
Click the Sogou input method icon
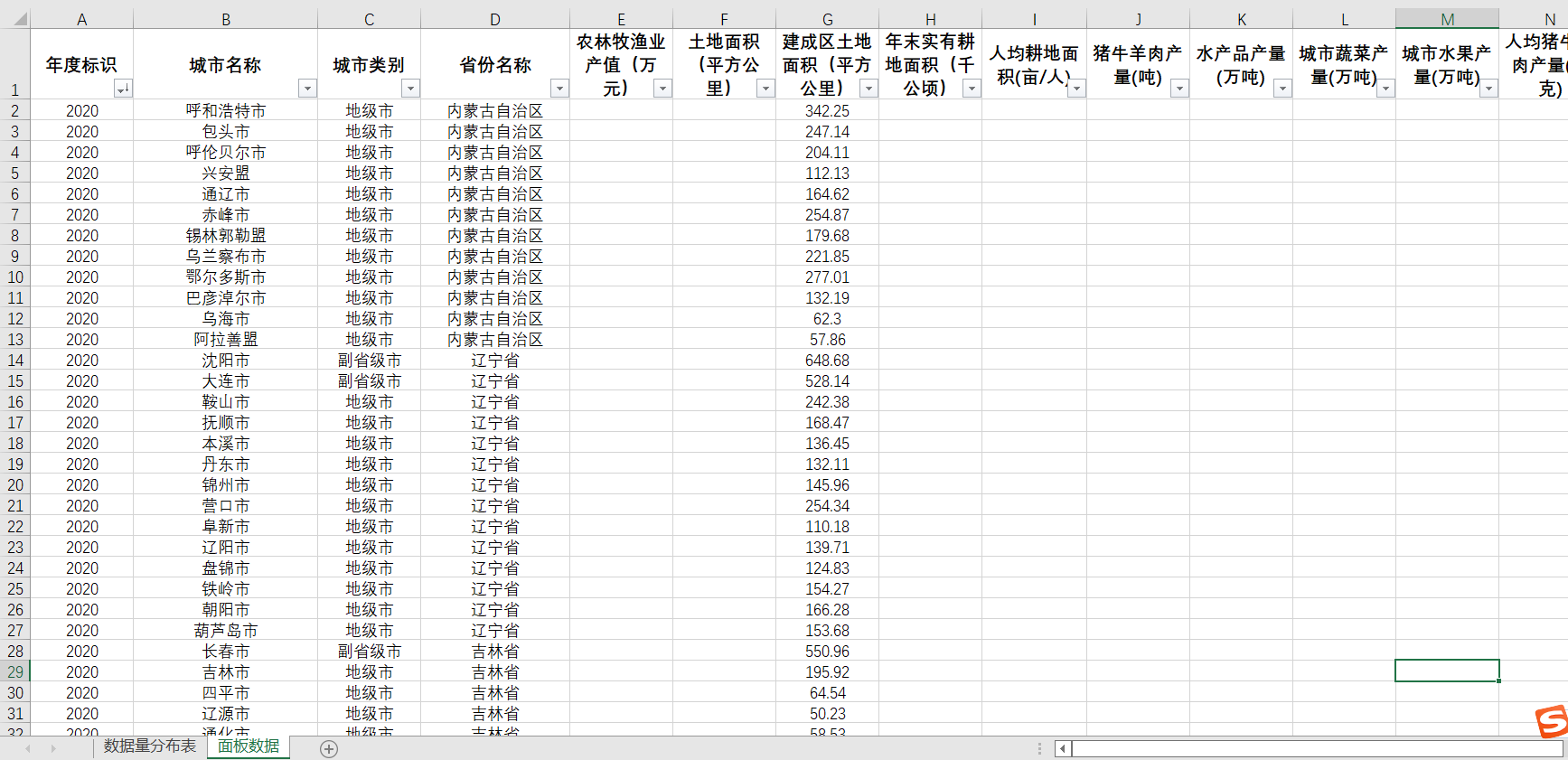[x=1552, y=721]
